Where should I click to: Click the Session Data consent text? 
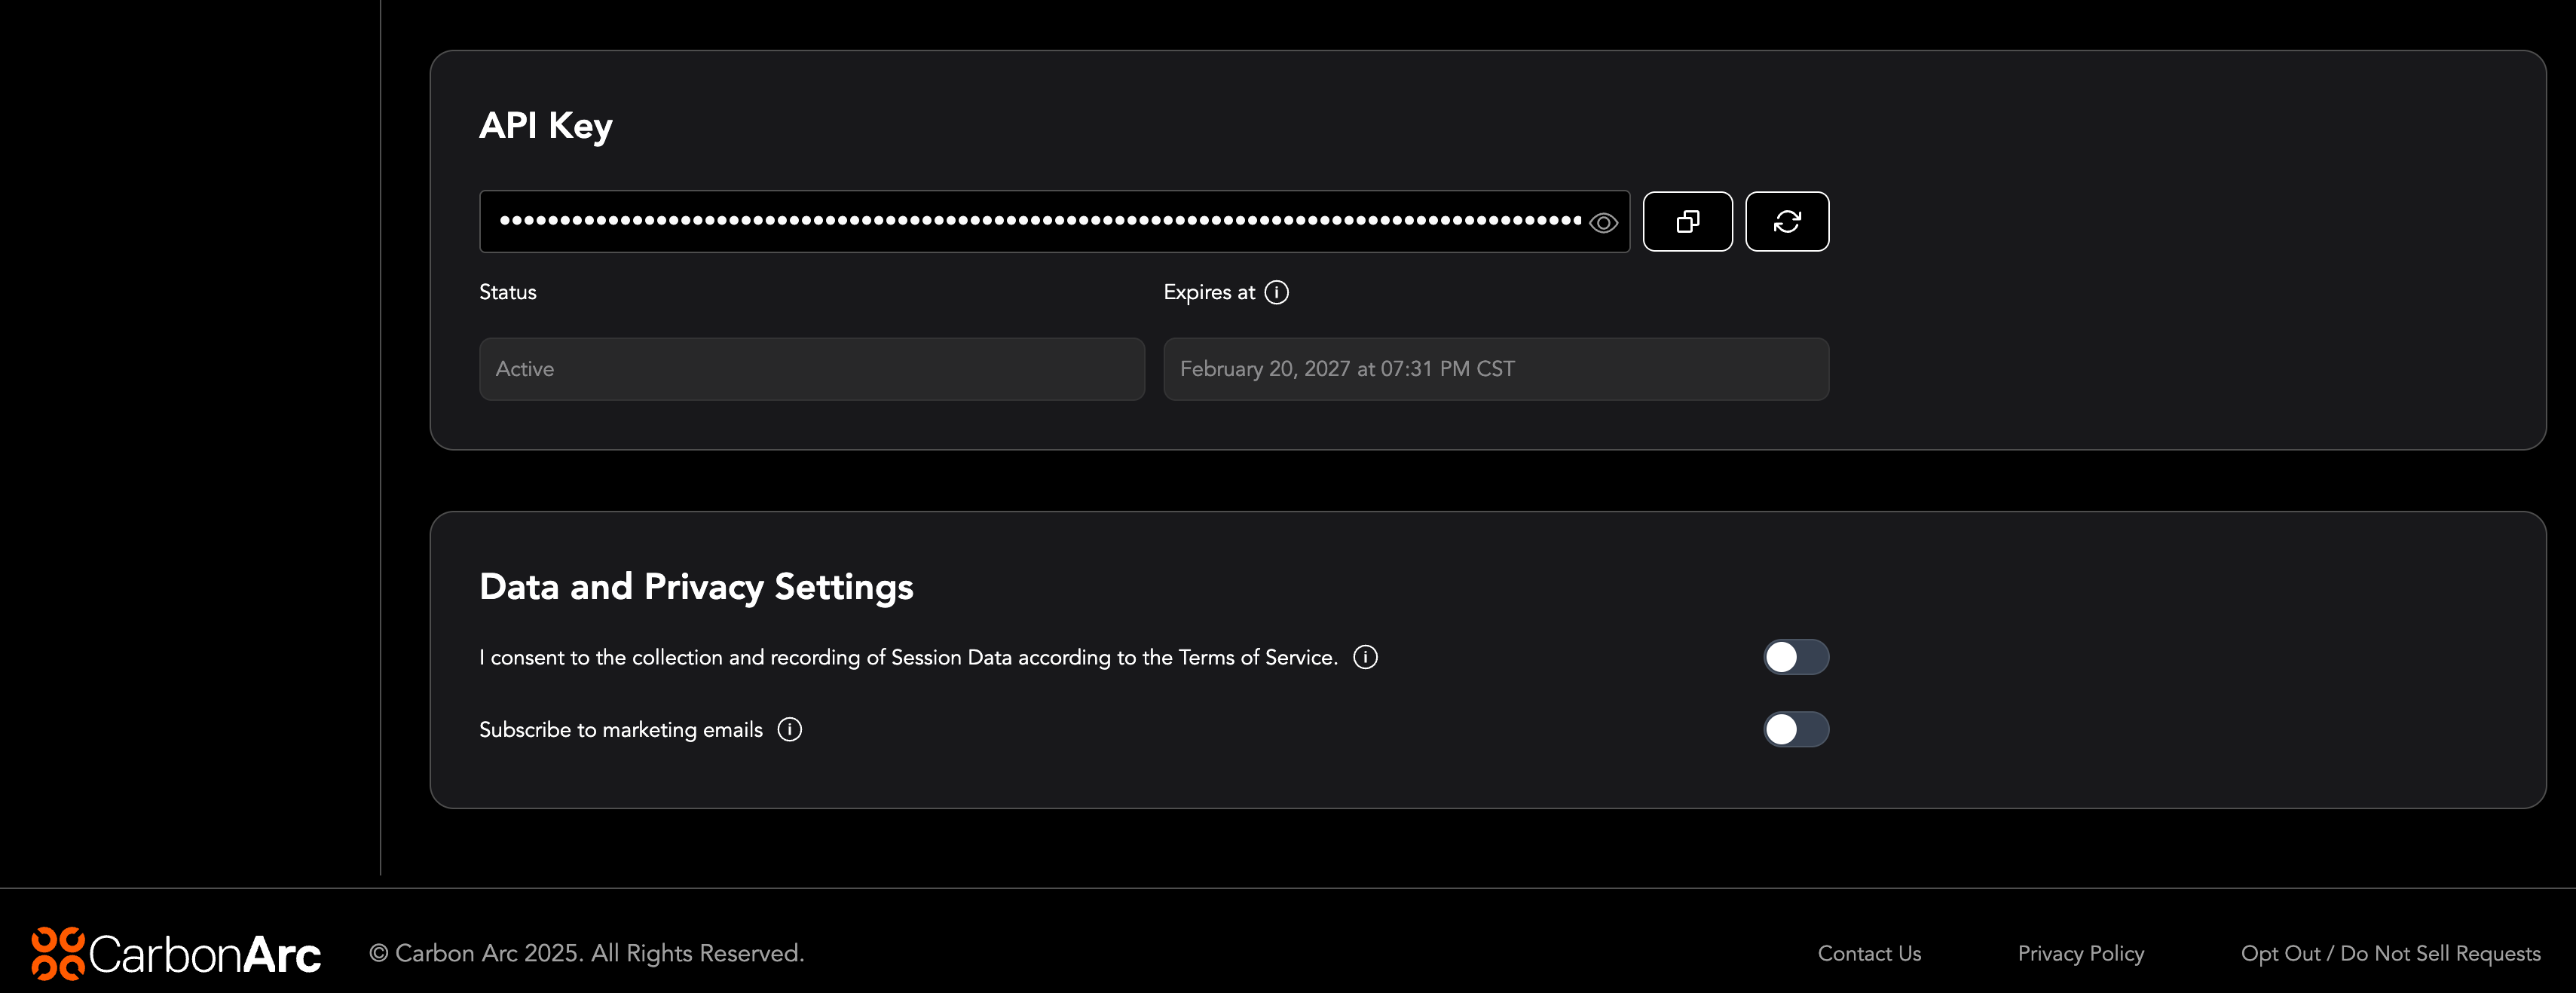pos(908,658)
